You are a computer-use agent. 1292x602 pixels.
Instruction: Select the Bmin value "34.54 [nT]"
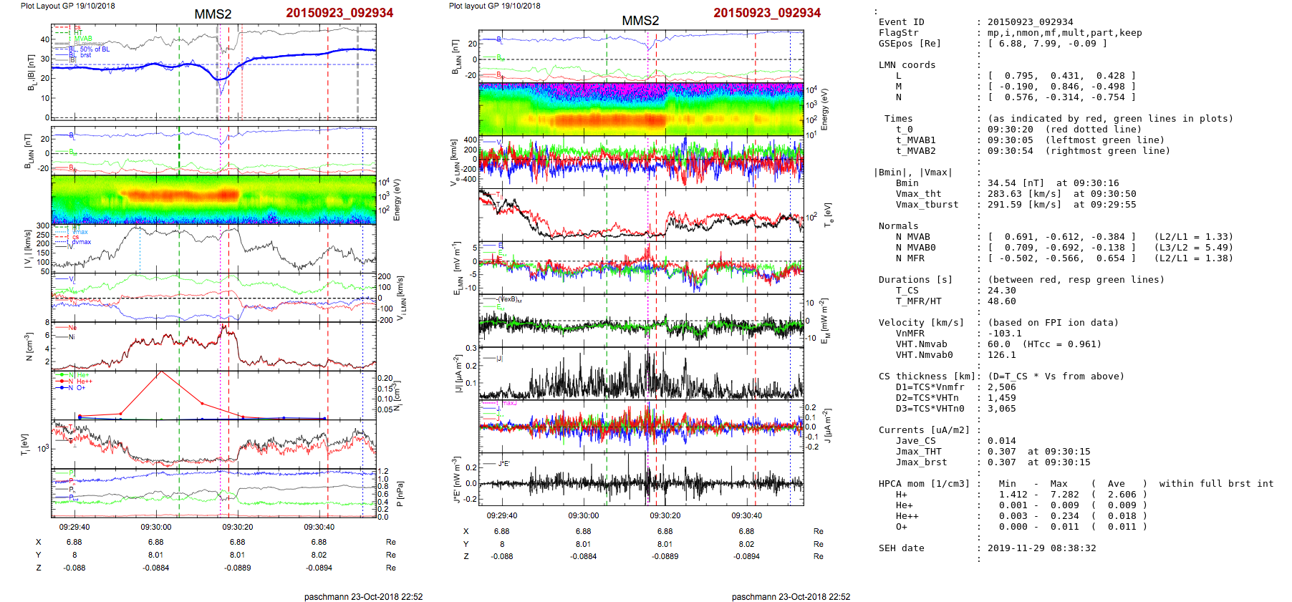[x=1016, y=183]
